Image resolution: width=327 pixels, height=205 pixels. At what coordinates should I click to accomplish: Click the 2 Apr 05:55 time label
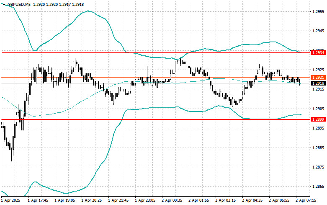tap(280, 200)
